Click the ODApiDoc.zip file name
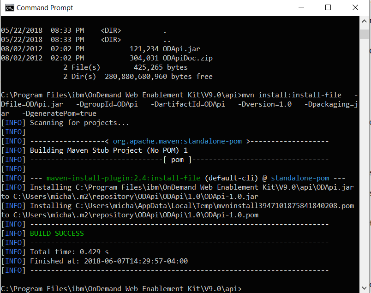The image size is (371, 293). (x=188, y=58)
